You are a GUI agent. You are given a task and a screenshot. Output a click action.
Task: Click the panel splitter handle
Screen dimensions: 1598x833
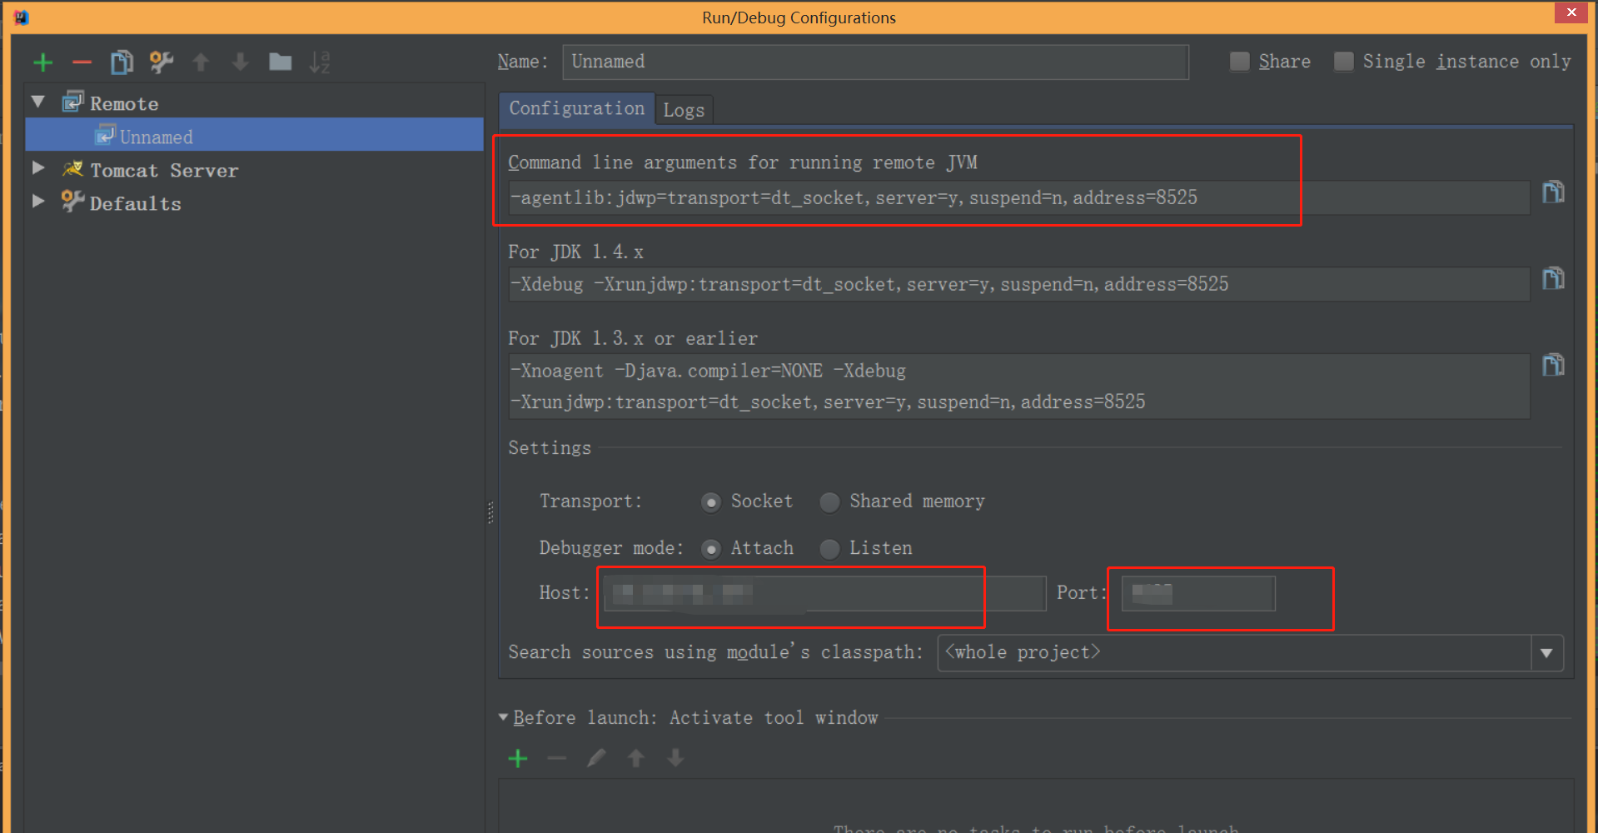(x=490, y=512)
